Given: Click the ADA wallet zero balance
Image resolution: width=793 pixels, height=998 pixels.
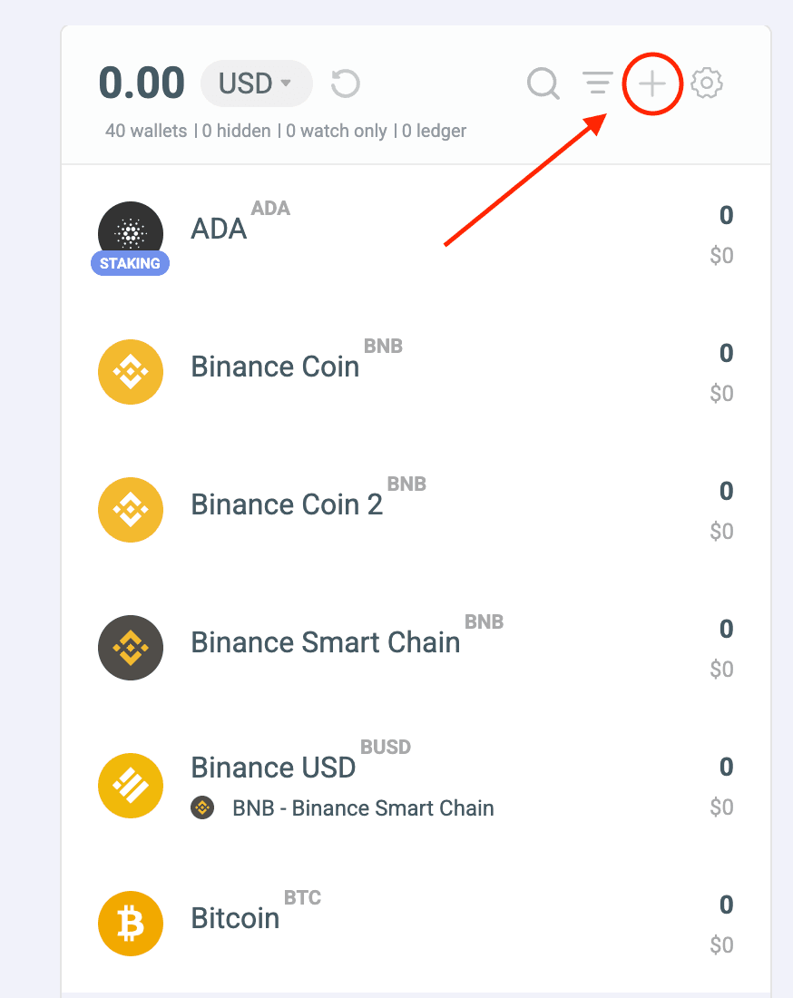Looking at the screenshot, I should 726,215.
